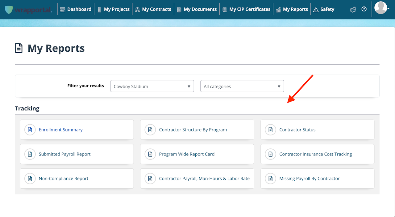Open the user profile avatar menu
Screen dimensions: 395x217
click(382, 8)
